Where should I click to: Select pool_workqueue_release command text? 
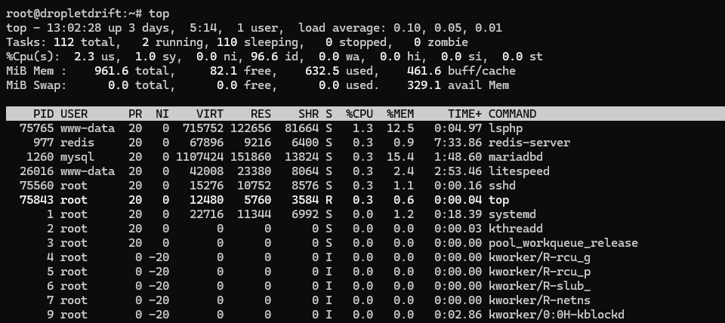tap(563, 243)
